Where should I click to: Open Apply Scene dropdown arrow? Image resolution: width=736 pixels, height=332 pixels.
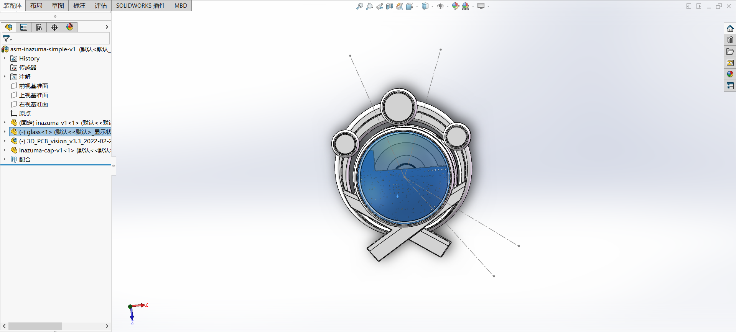click(473, 6)
